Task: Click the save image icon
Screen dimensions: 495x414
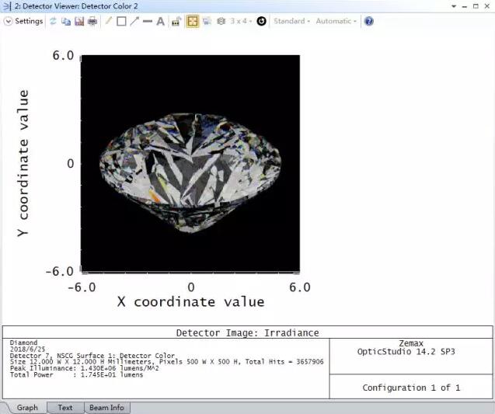Action: pyautogui.click(x=79, y=21)
